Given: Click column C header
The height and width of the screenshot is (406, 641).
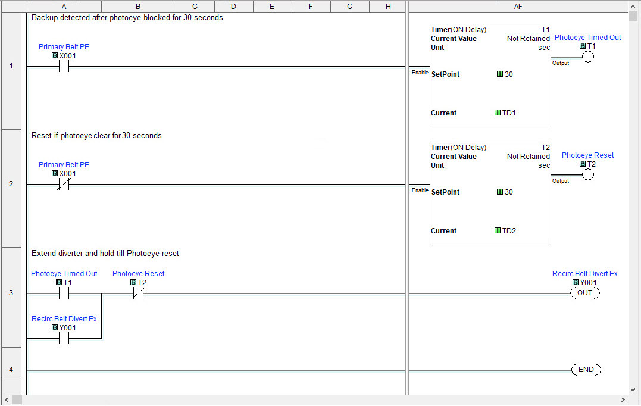Looking at the screenshot, I should pos(195,7).
